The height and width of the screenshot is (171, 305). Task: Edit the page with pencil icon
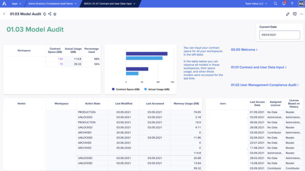pos(288,14)
